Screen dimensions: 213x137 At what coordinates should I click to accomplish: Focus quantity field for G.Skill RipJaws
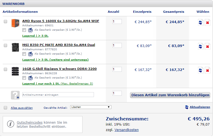point(117,69)
